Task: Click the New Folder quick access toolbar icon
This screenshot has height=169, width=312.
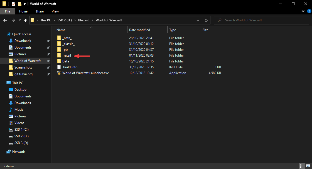Action: [x=19, y=4]
